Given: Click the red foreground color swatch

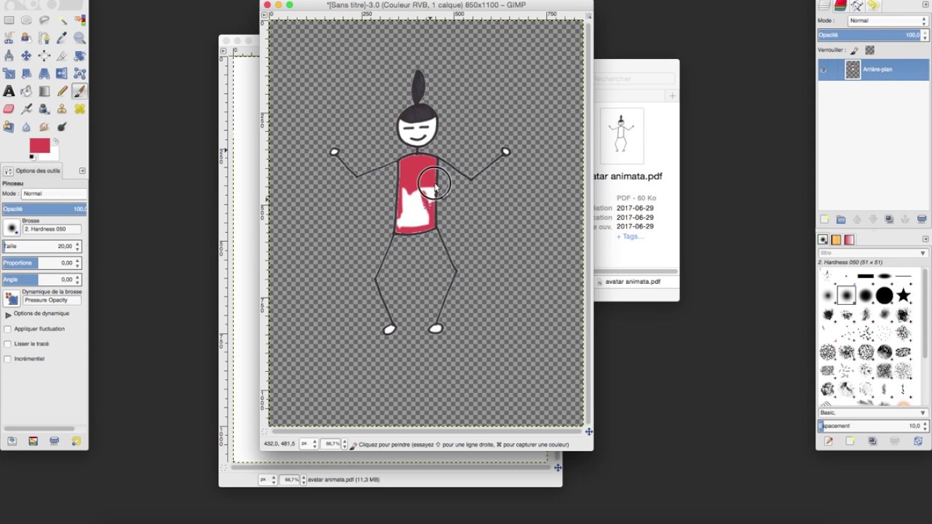Looking at the screenshot, I should 39,146.
